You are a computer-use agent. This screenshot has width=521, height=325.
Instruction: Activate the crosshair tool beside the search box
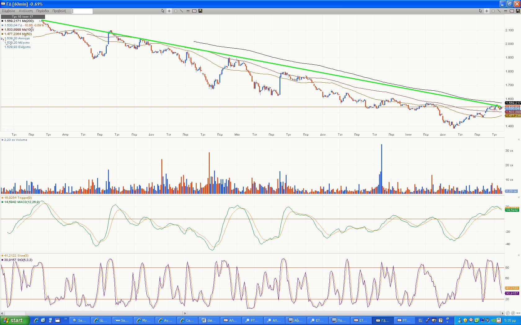coord(169,11)
